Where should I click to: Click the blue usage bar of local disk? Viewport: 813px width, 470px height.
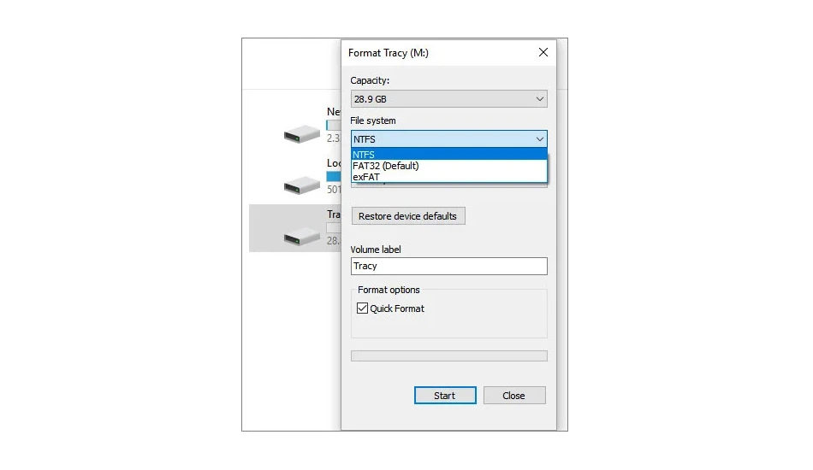tap(334, 177)
